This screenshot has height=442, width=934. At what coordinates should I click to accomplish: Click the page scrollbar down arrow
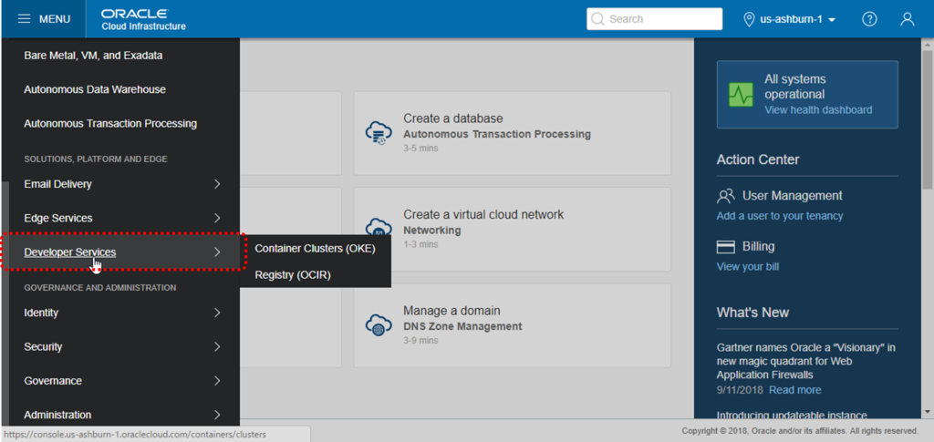click(928, 412)
